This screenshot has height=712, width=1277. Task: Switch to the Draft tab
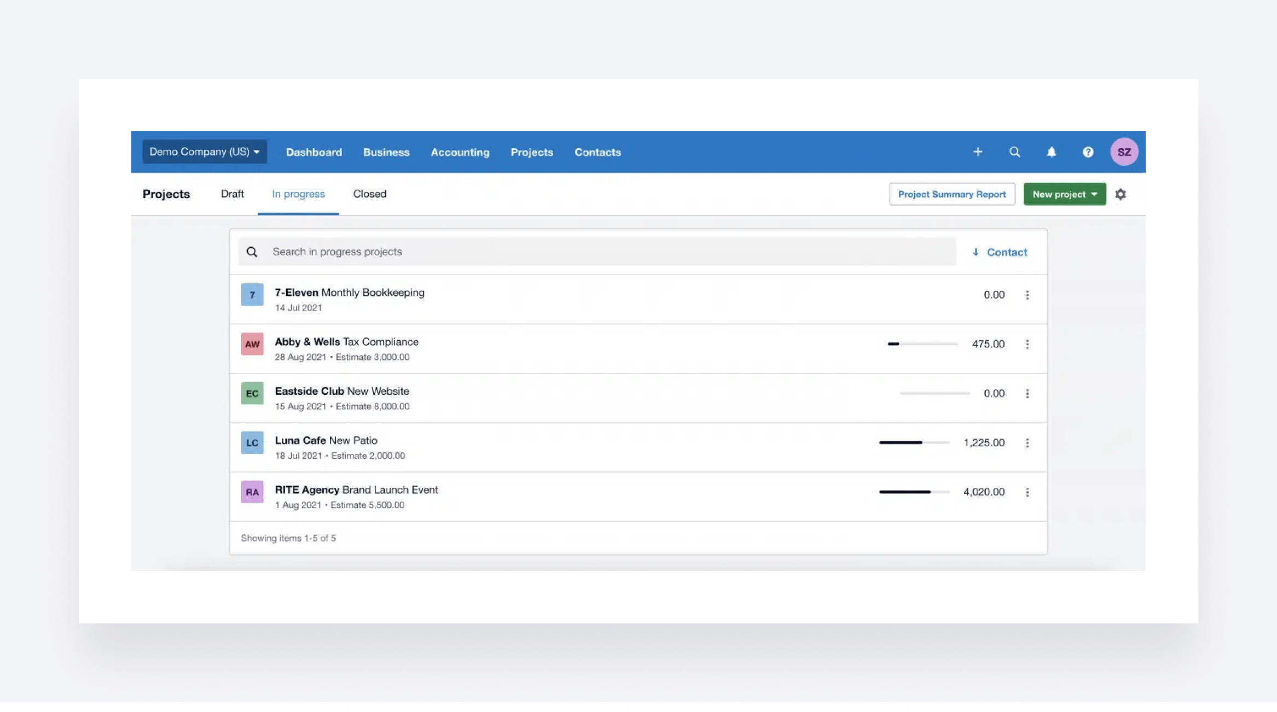232,194
